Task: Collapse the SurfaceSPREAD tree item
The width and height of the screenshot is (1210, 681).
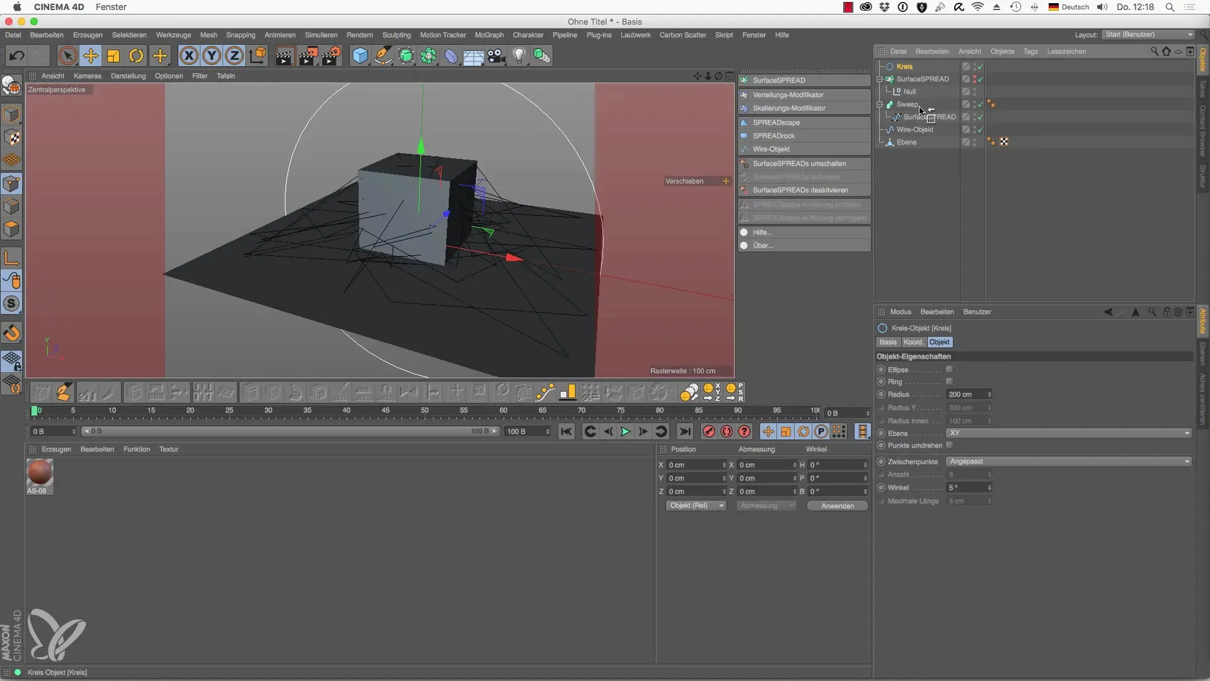Action: click(x=880, y=79)
